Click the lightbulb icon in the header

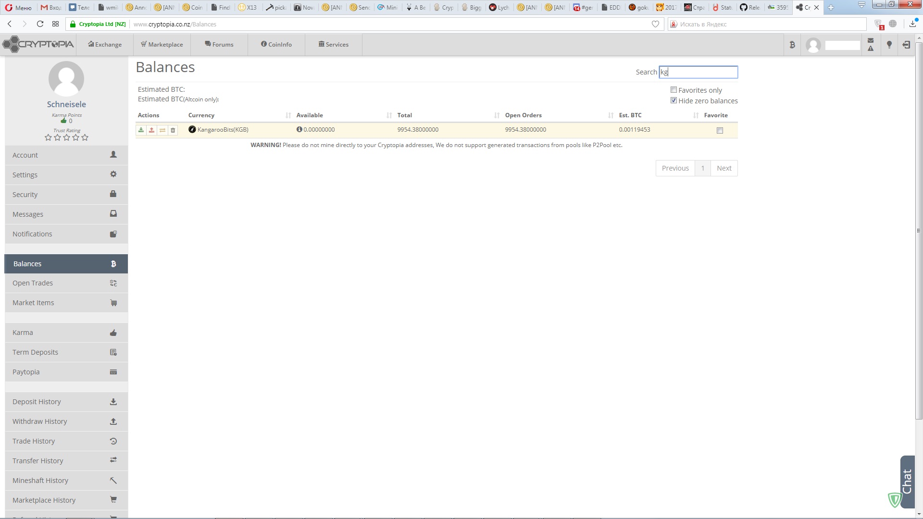click(889, 45)
